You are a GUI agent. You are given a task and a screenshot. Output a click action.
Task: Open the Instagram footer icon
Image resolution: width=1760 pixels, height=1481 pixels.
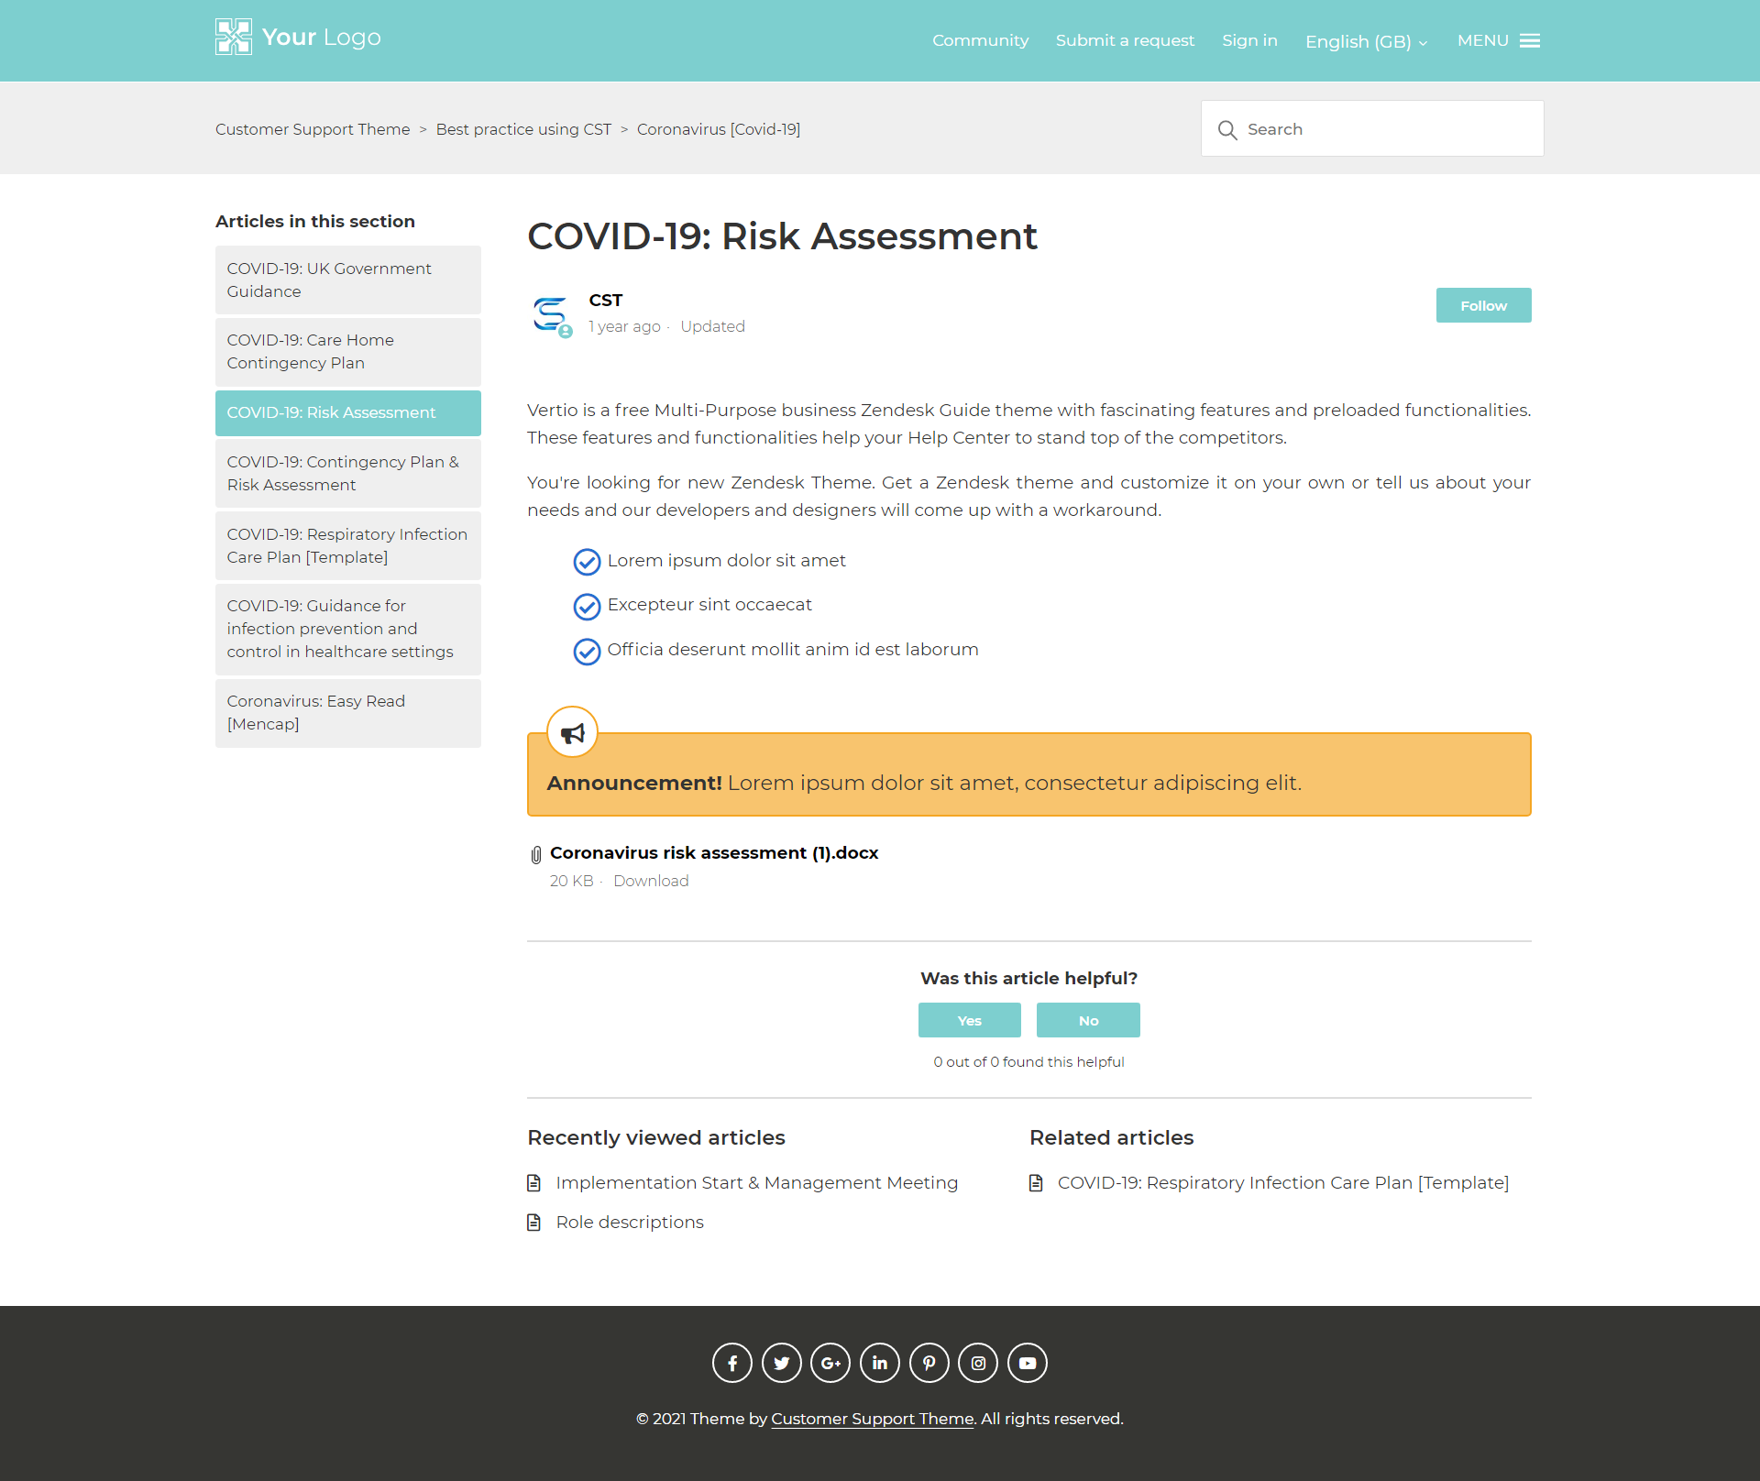(x=978, y=1363)
